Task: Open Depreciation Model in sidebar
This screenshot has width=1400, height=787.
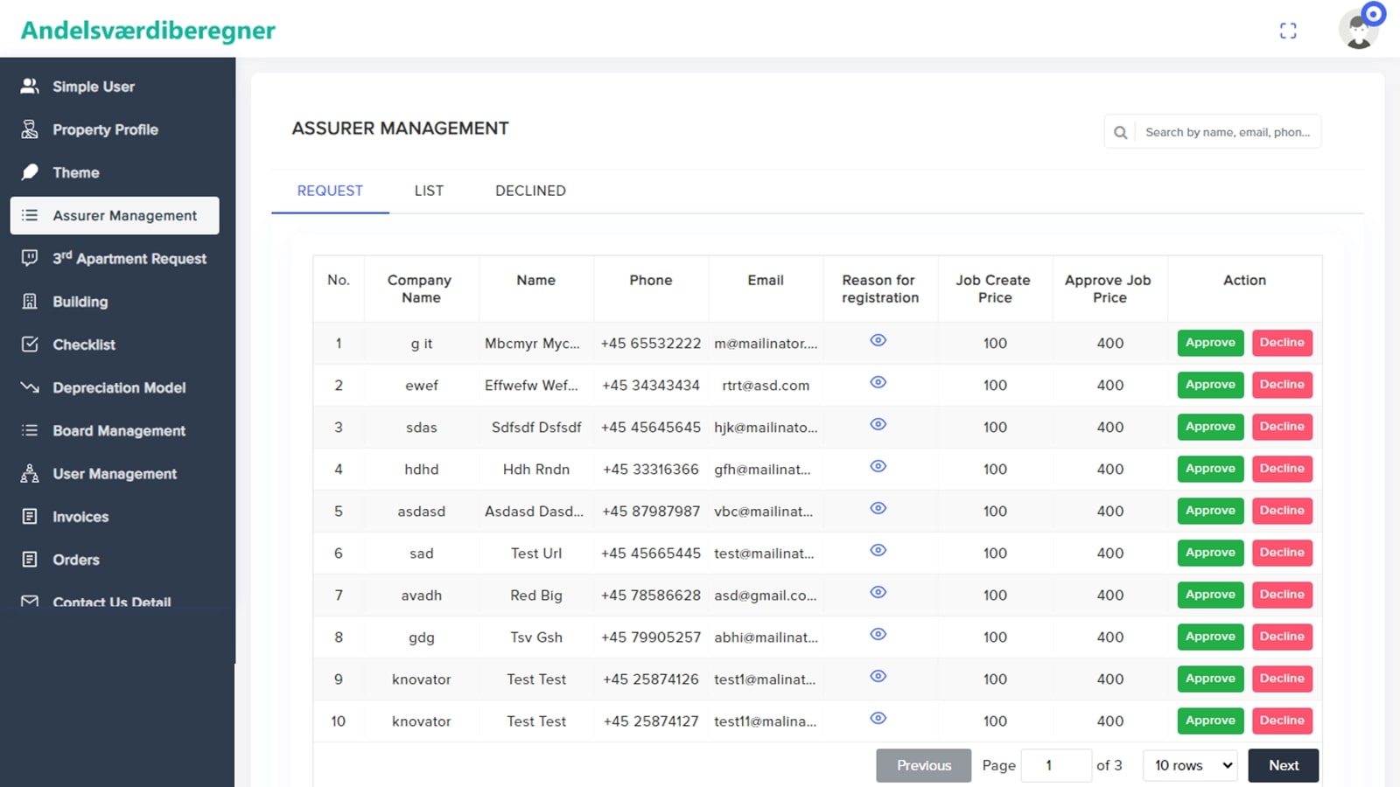Action: pos(118,387)
